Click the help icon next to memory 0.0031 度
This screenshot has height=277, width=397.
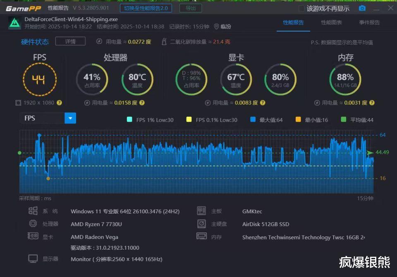pos(372,103)
